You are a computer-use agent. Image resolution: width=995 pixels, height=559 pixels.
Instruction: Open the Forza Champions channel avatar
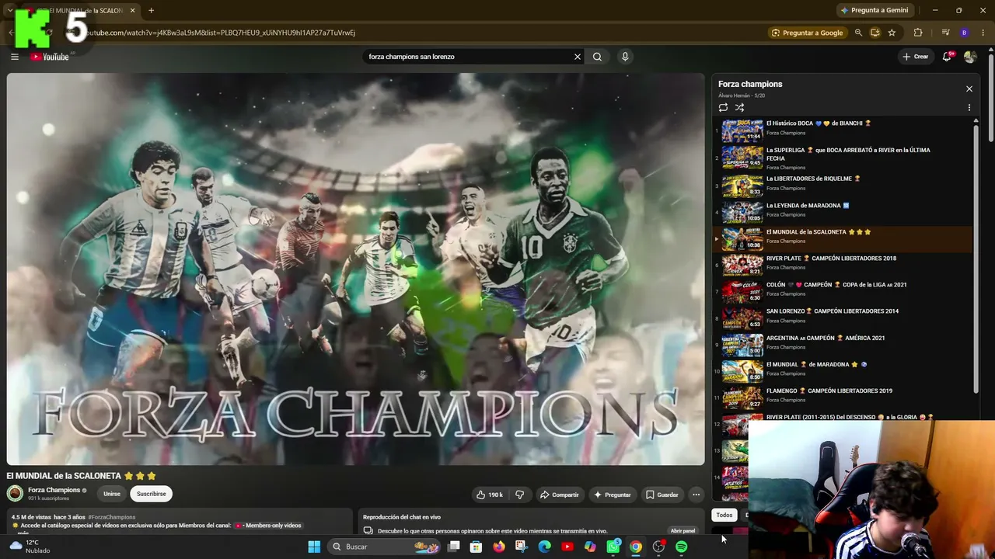(15, 493)
